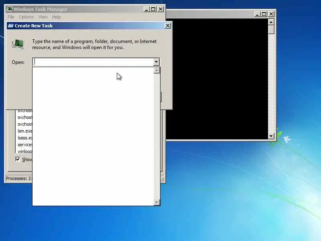
Task: Close the Windows Task Manager window
Action: [160, 9]
